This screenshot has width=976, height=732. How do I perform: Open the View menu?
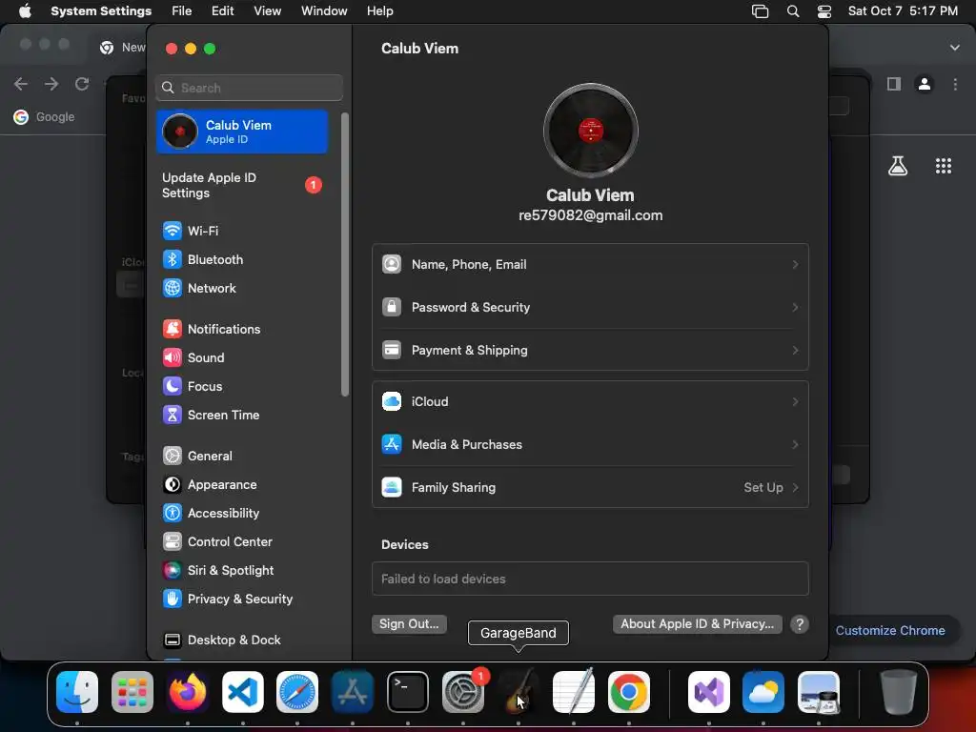267,10
